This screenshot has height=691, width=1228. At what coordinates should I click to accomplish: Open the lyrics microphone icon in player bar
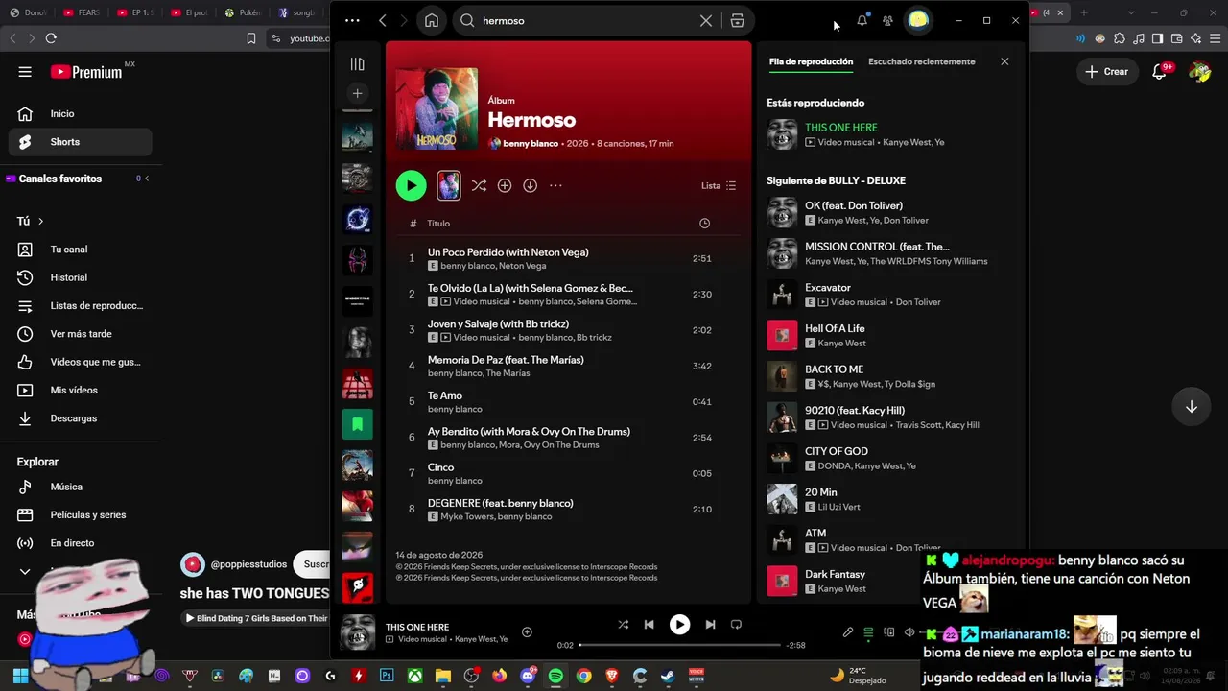click(847, 632)
